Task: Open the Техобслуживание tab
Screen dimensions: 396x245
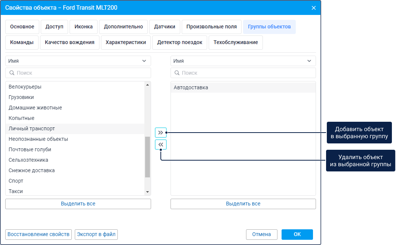Action: click(236, 43)
